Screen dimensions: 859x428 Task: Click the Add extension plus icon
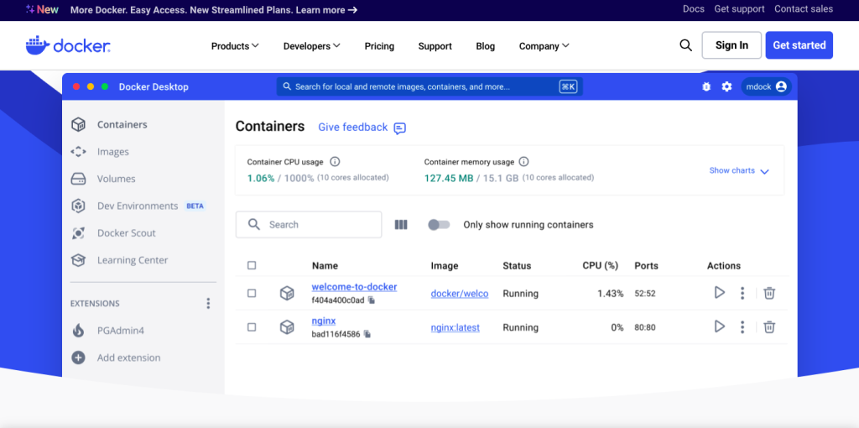click(78, 358)
